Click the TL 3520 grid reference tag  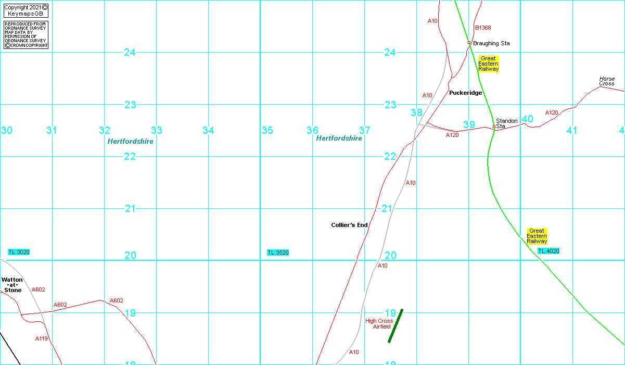[278, 253]
